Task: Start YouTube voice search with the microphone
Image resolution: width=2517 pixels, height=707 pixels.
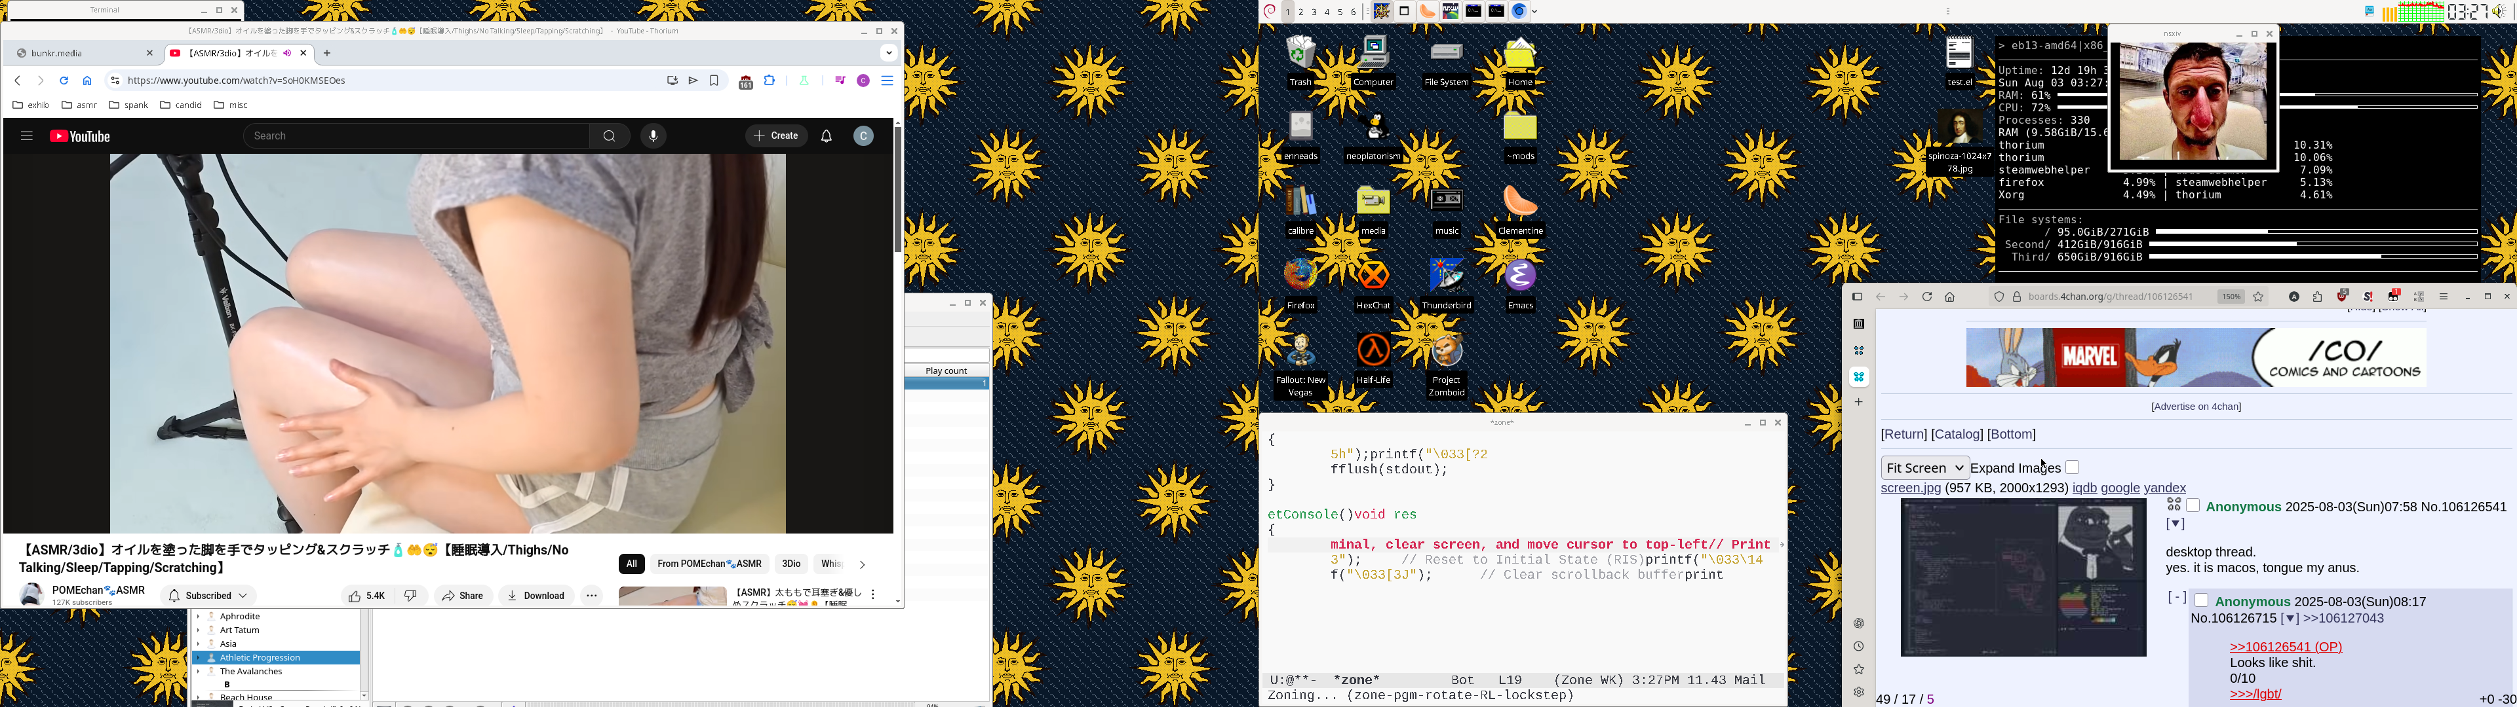Action: tap(654, 137)
